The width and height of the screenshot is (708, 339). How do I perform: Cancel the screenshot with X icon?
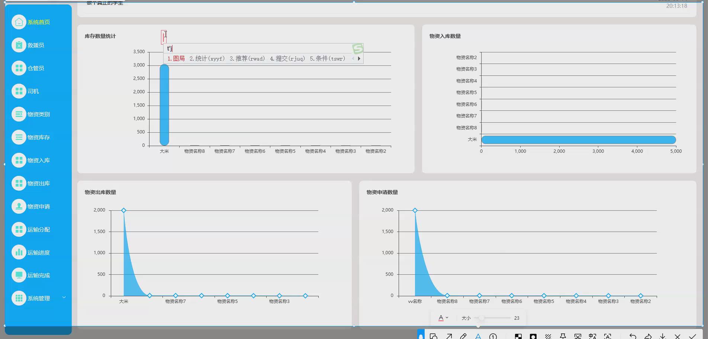click(x=678, y=336)
